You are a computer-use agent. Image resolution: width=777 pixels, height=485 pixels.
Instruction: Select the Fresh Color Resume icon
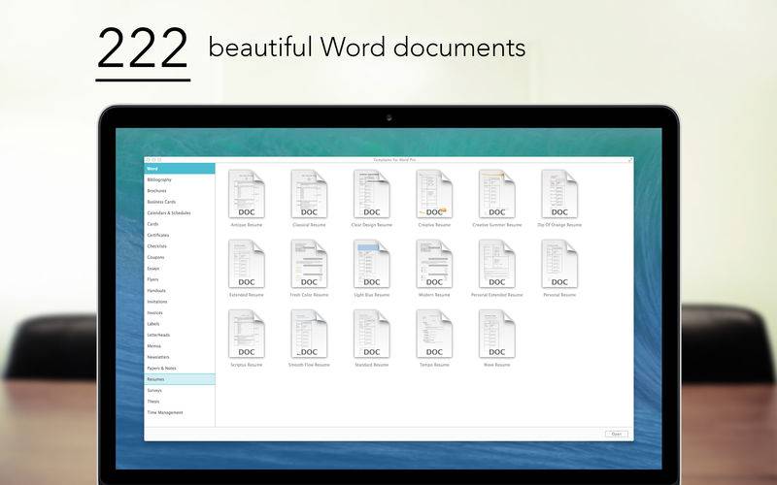[x=309, y=264]
